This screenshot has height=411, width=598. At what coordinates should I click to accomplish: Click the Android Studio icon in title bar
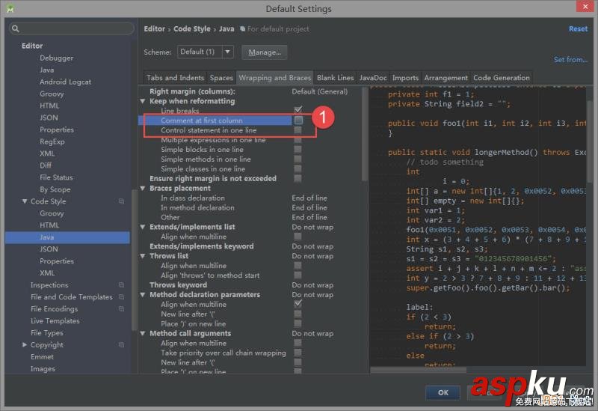[10, 8]
